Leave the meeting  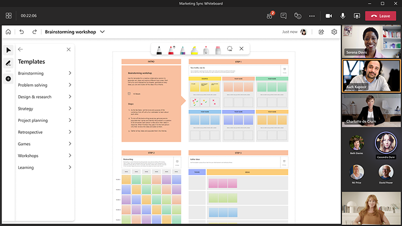[381, 16]
